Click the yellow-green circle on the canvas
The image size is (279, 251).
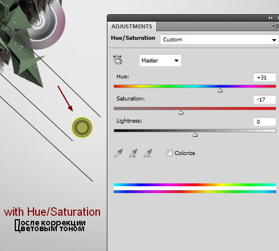pos(82,127)
